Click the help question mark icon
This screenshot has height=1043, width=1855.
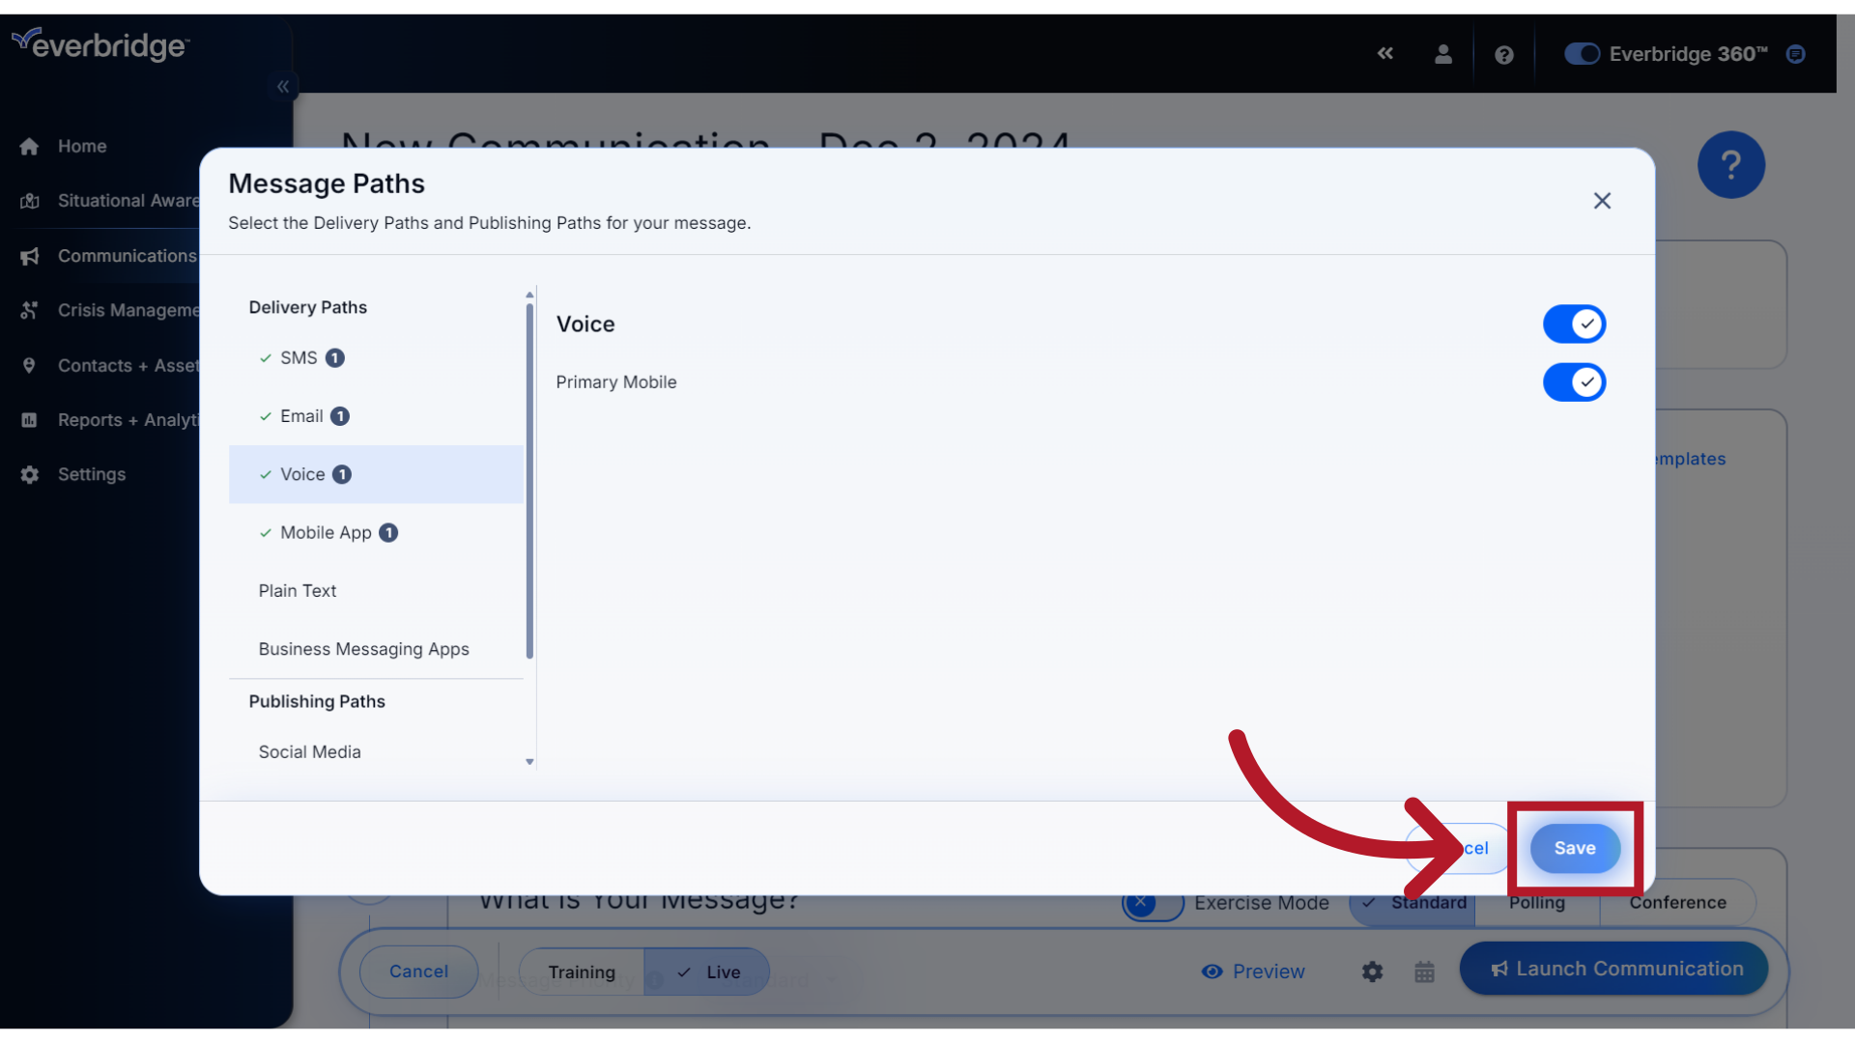[1503, 53]
